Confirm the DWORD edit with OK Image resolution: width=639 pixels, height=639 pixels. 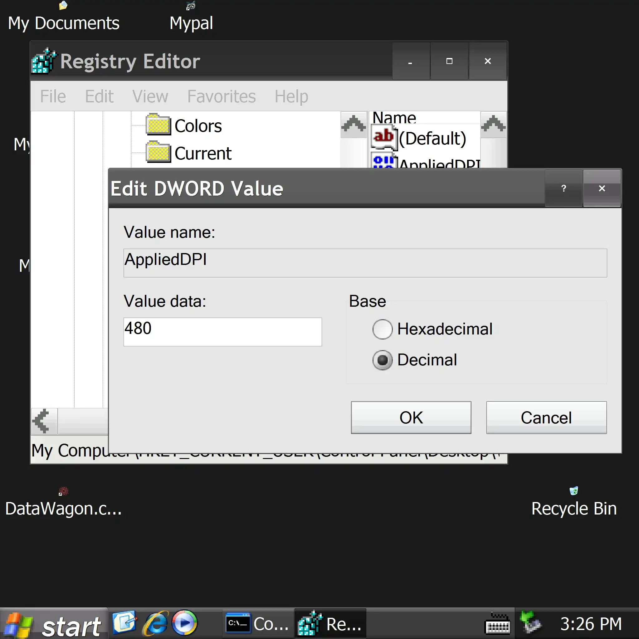411,418
